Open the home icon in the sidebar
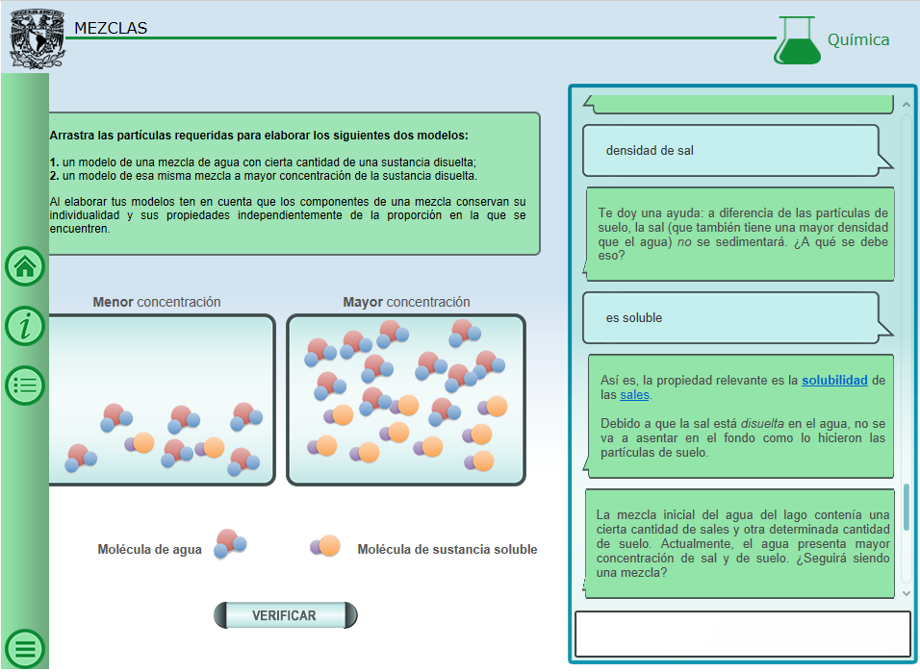Image resolution: width=920 pixels, height=672 pixels. pos(25,267)
